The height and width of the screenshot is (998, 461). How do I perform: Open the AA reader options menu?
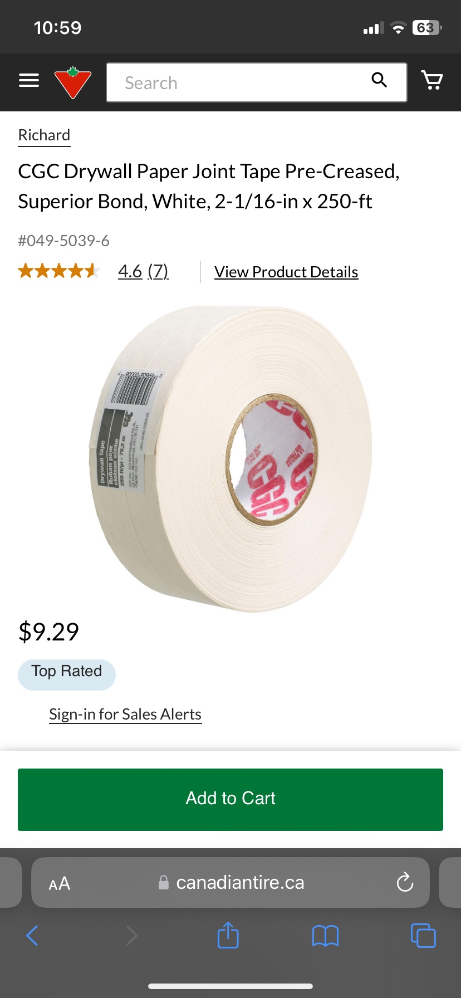pos(60,883)
